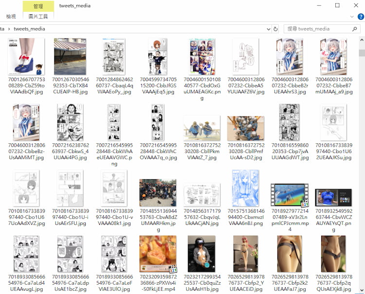Open the 檢視 ribbon tab
The image size is (365, 294).
[x=11, y=17]
